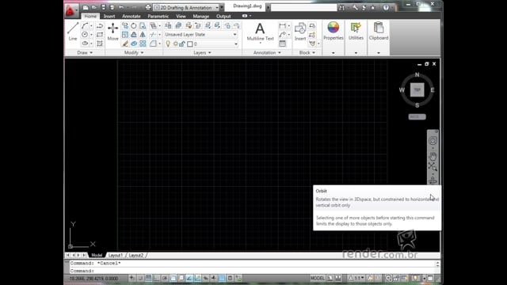Click the Plot printer icon
Screen dimensions: 507x285
click(148, 7)
